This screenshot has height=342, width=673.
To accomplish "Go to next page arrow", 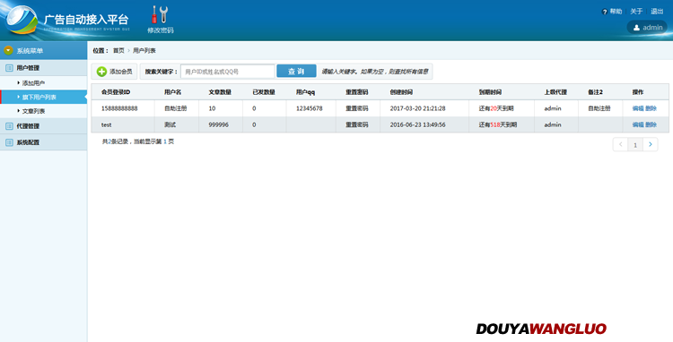I will pyautogui.click(x=651, y=145).
